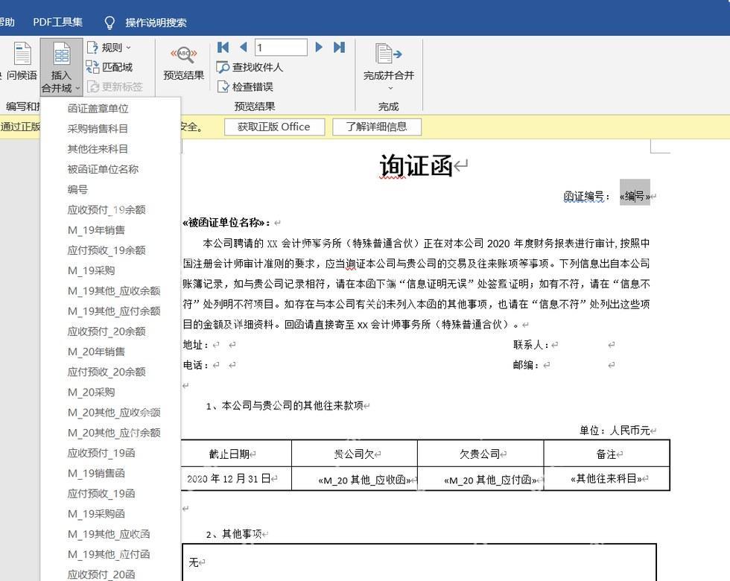The width and height of the screenshot is (730, 581).
Task: Click the 无 text in other-matters box
Action: tap(193, 562)
